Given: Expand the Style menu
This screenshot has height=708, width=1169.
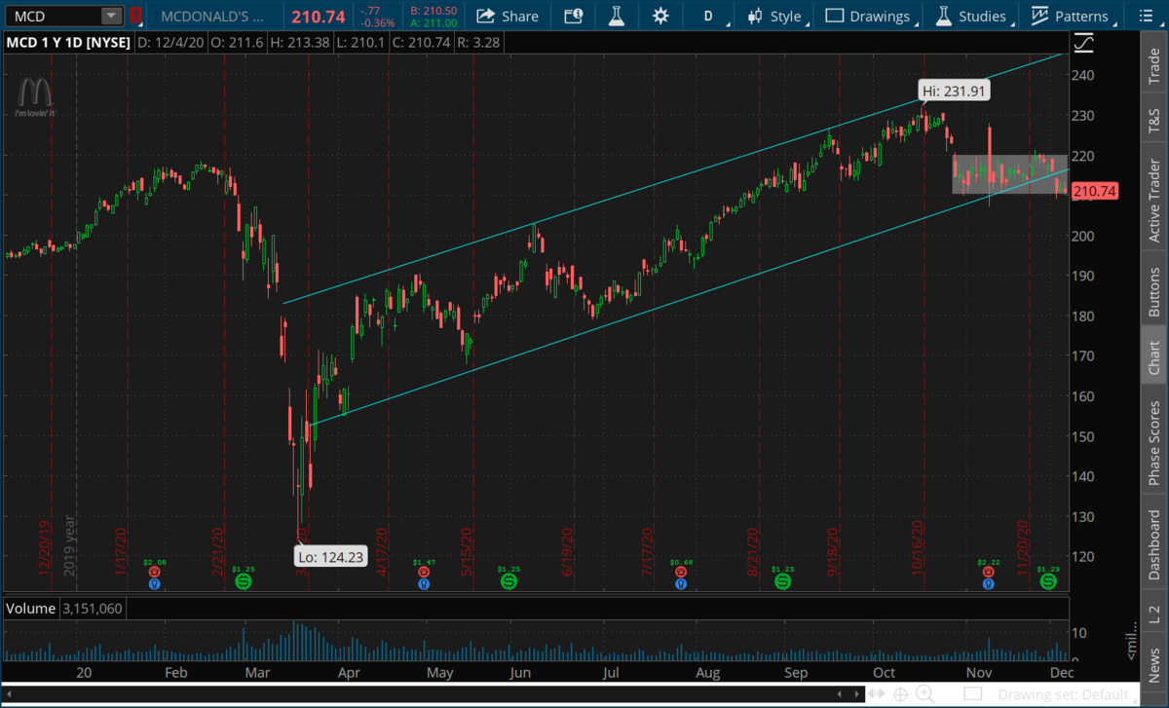Looking at the screenshot, I should pyautogui.click(x=776, y=17).
